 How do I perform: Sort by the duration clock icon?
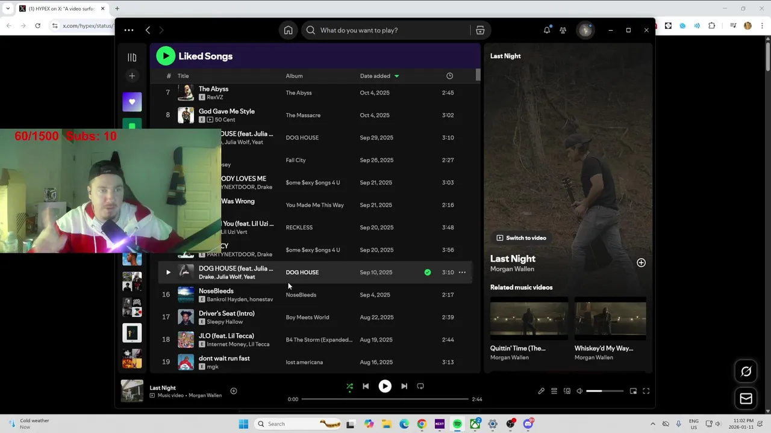coord(449,76)
